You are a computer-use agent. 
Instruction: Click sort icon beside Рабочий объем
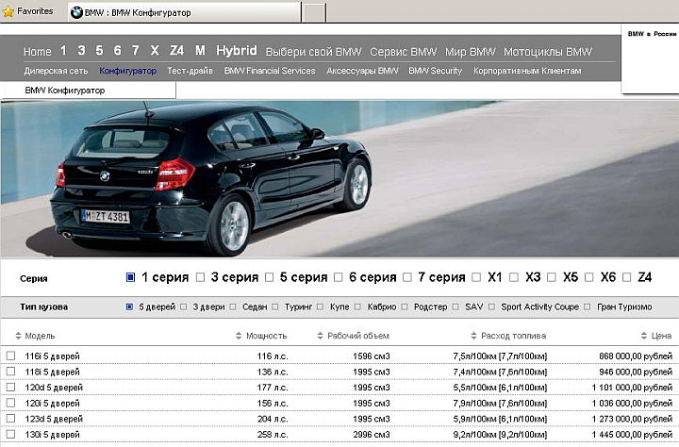321,336
